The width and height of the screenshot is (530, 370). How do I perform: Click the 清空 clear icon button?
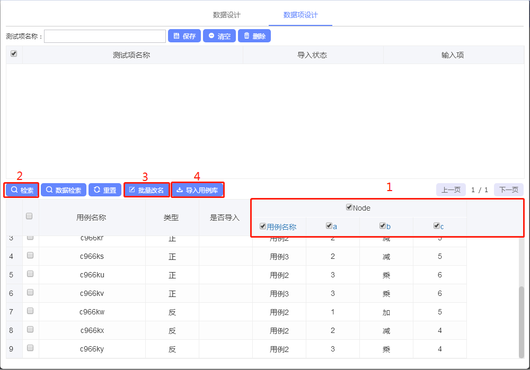219,36
